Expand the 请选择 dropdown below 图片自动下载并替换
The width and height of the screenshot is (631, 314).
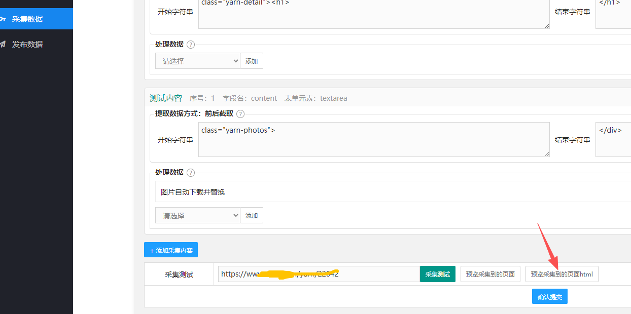click(x=197, y=215)
